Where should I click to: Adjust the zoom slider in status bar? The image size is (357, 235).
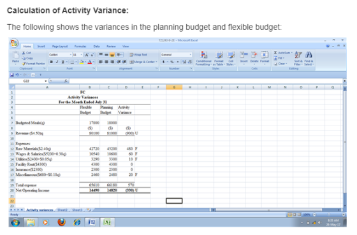(x=329, y=215)
